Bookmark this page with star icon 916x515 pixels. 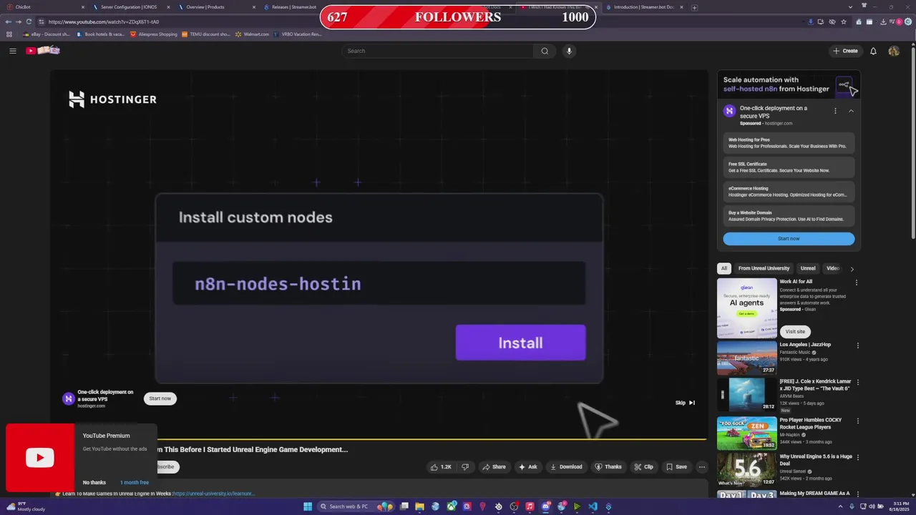click(x=844, y=21)
